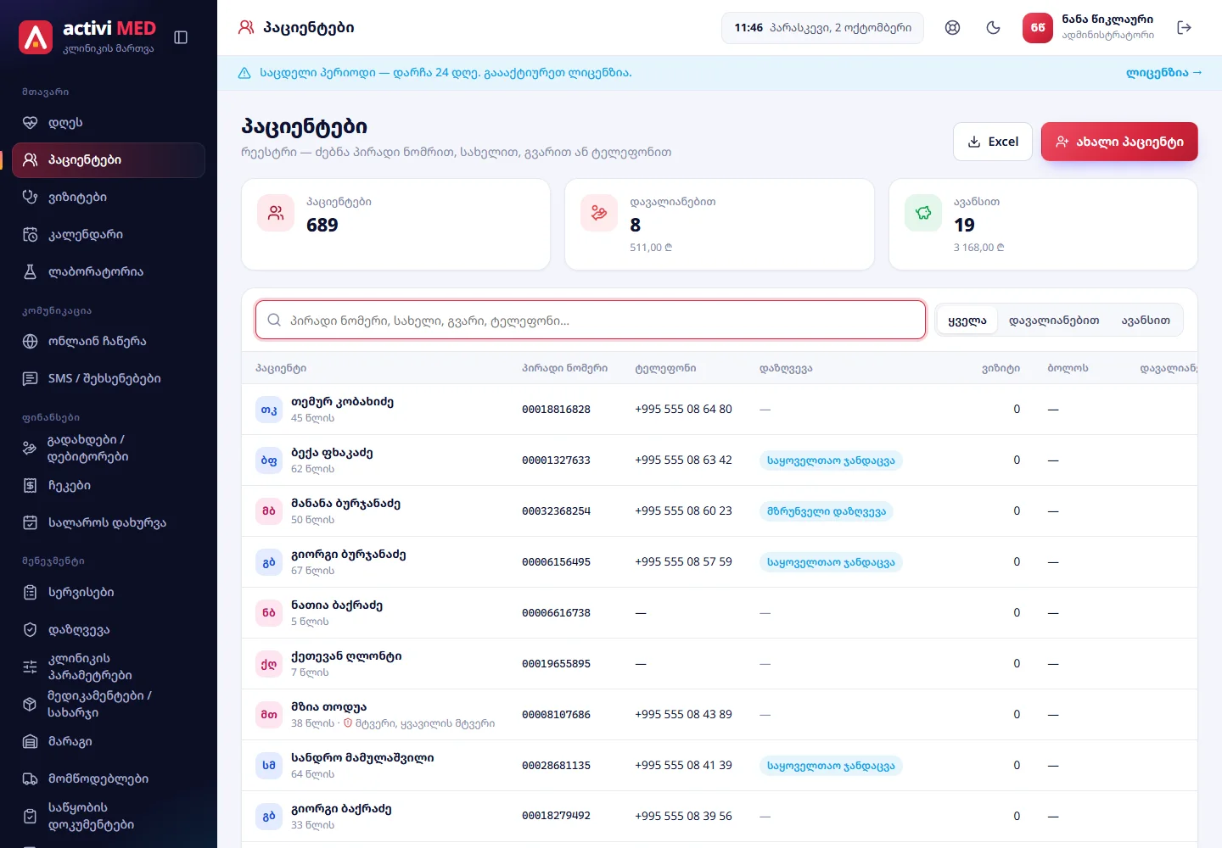The image size is (1222, 848).
Task: Click the მზრუნველი დაზღვევა insurance badge
Action: click(x=827, y=511)
